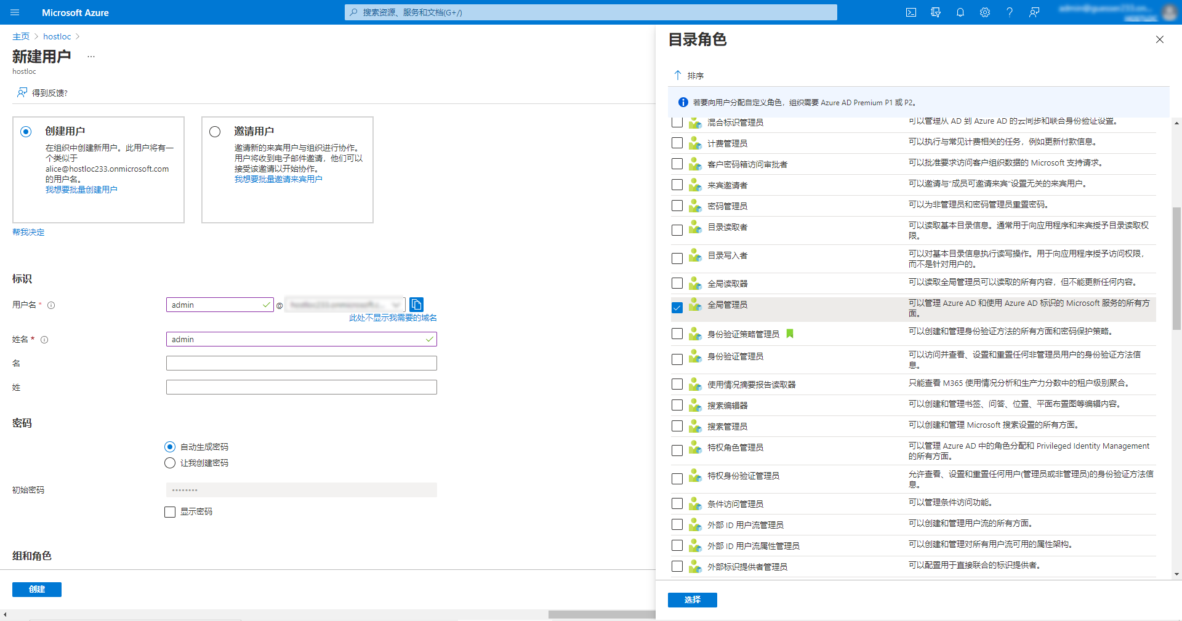1182x621 pixels.
Task: Open the notifications bell
Action: click(x=960, y=12)
